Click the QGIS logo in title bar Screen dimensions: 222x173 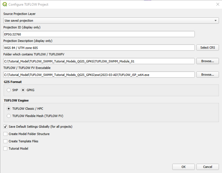[4, 4]
